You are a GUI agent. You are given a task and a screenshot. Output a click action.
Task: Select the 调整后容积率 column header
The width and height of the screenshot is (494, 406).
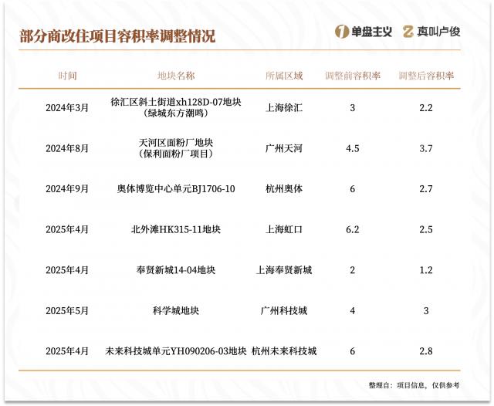[426, 76]
